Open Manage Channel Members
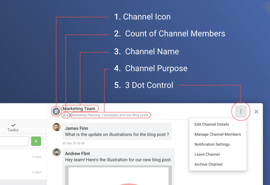The image size is (270, 185). 218,134
